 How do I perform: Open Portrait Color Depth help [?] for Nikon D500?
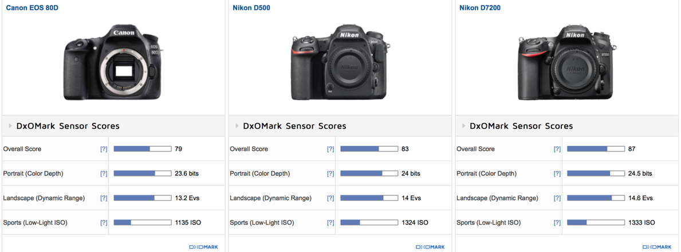pos(330,174)
